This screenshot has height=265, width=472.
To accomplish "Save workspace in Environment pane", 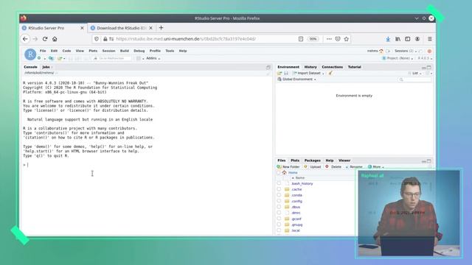I will (286, 73).
